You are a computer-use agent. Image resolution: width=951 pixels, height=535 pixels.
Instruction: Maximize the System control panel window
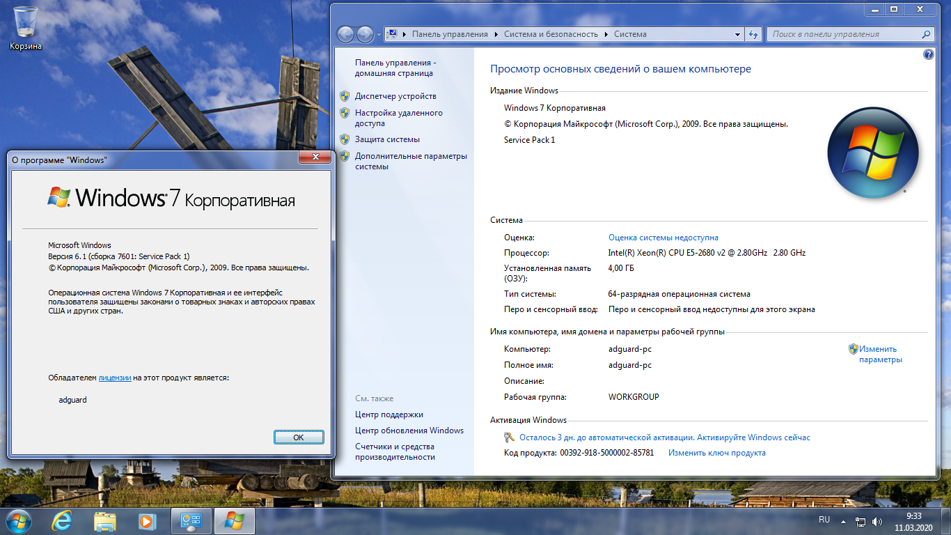pos(894,9)
